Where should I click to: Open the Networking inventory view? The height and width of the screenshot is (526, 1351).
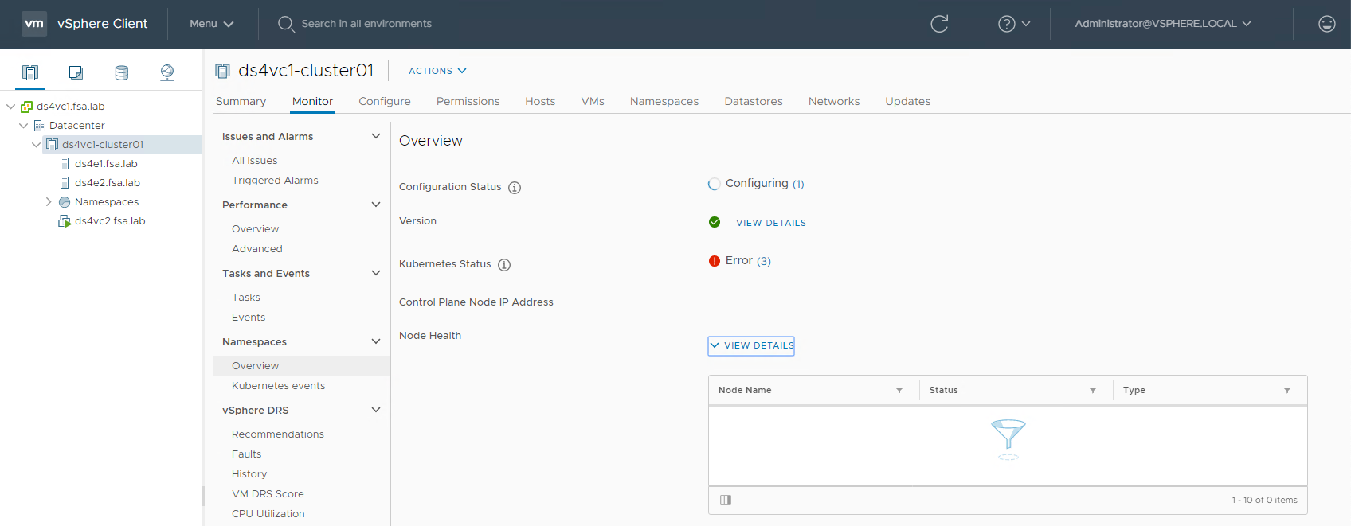tap(167, 72)
